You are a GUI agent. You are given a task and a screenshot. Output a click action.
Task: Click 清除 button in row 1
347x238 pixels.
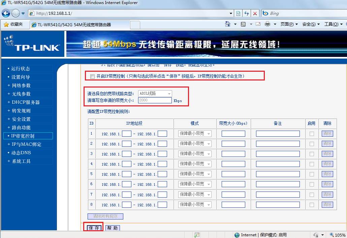(327, 134)
